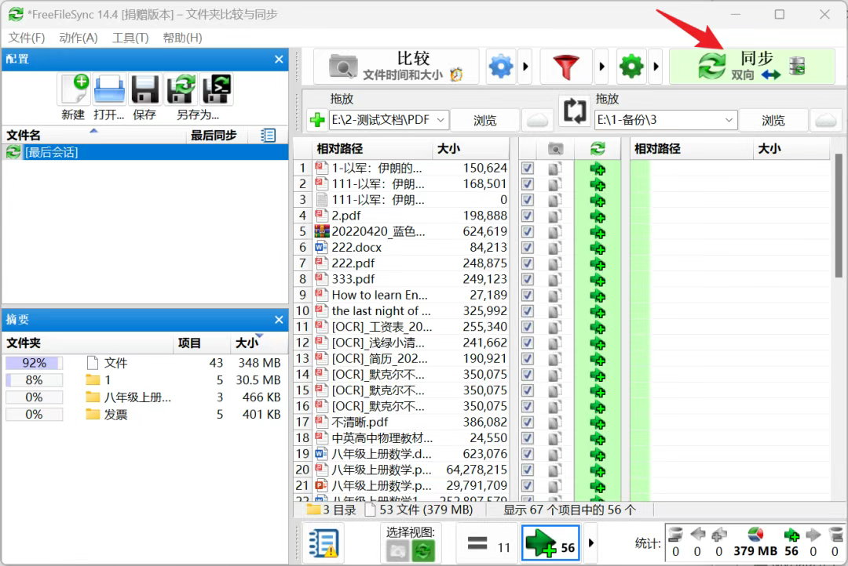848x566 pixels.
Task: Toggle checkbox for 不清晰.pdf row
Action: click(528, 423)
